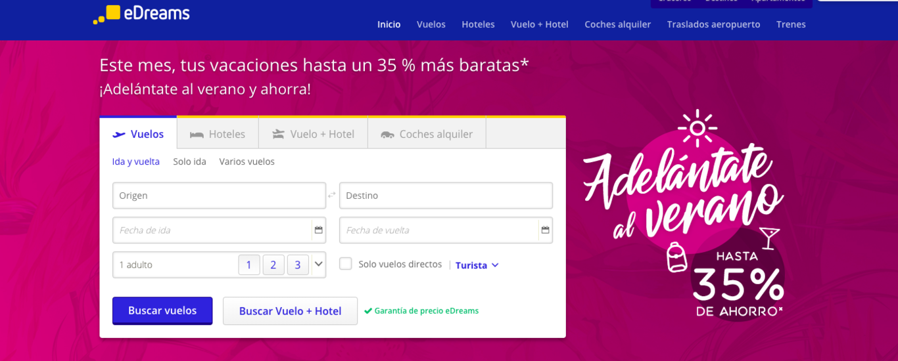Select Ida y vuelta trip type
The width and height of the screenshot is (898, 361).
click(136, 161)
